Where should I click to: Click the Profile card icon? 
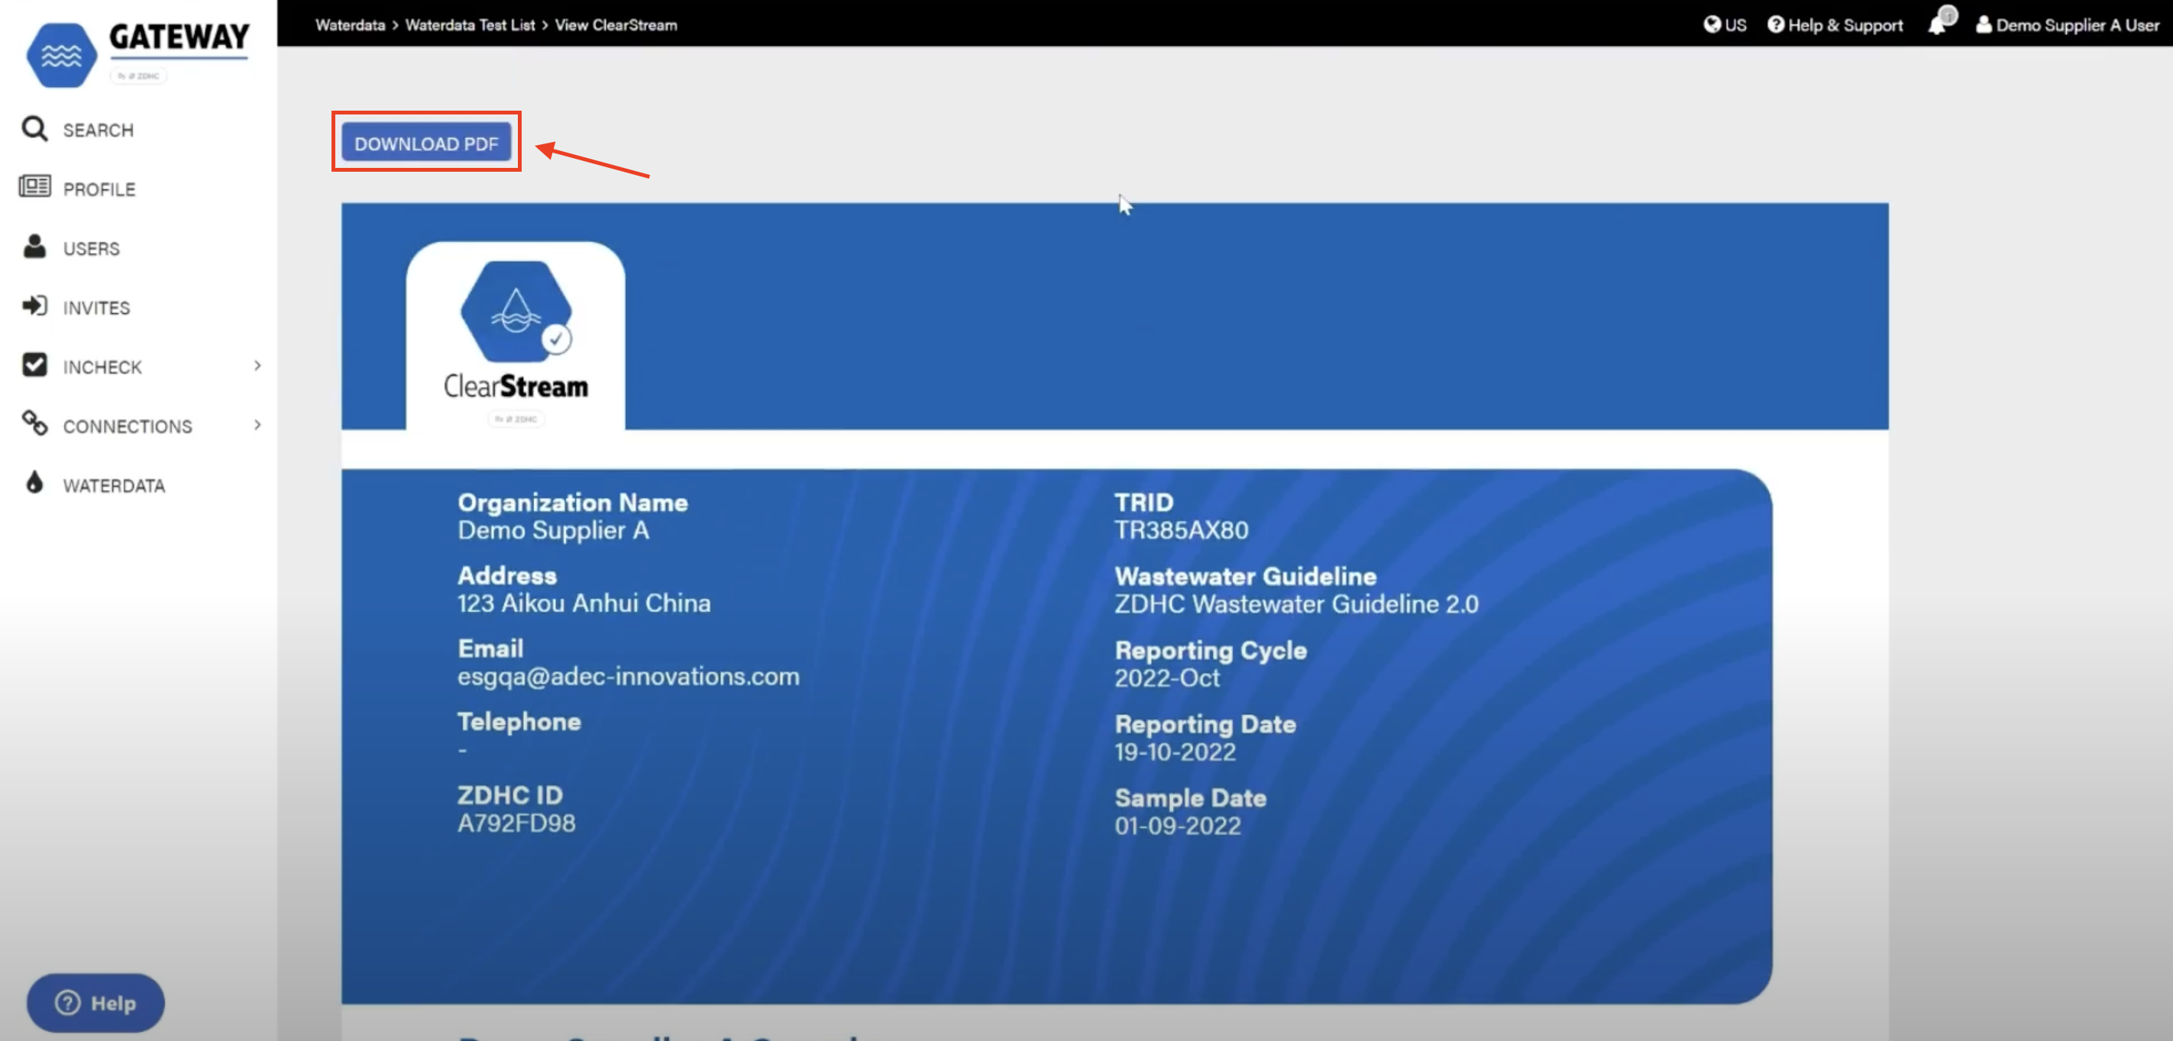coord(34,186)
